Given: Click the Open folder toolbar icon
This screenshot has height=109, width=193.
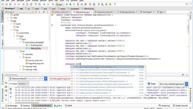Looking at the screenshot, I should [x=3, y=4].
